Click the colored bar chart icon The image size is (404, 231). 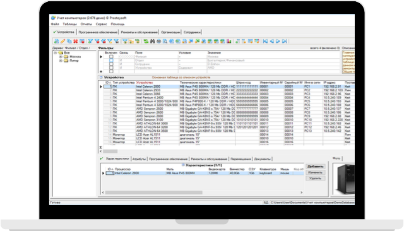(x=229, y=41)
